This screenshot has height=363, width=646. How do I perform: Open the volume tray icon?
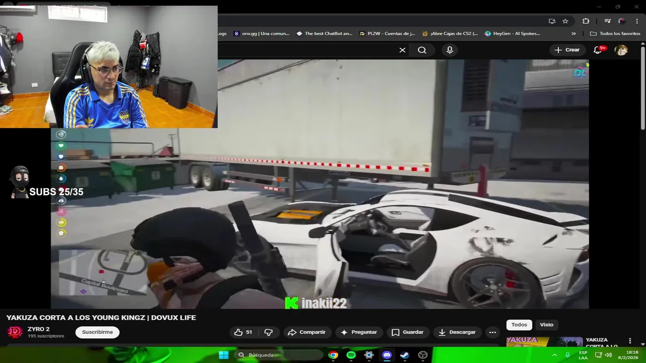pyautogui.click(x=608, y=355)
